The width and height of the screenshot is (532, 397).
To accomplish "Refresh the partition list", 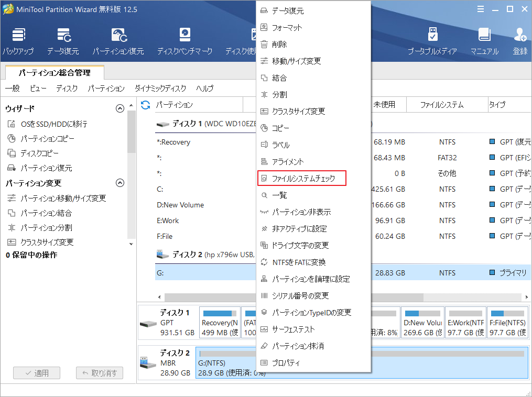I will click(x=146, y=105).
